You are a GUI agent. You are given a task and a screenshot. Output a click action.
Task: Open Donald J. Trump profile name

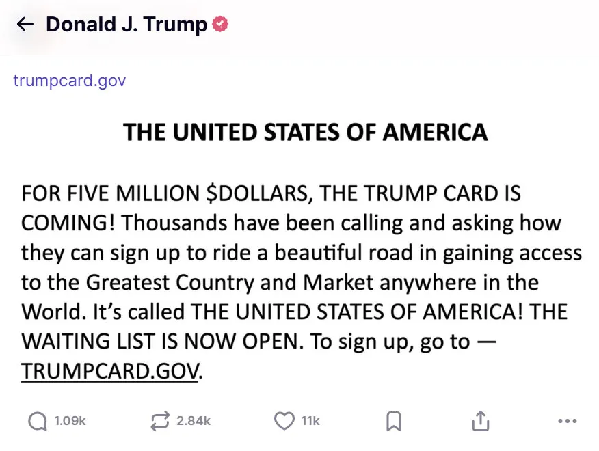point(127,25)
